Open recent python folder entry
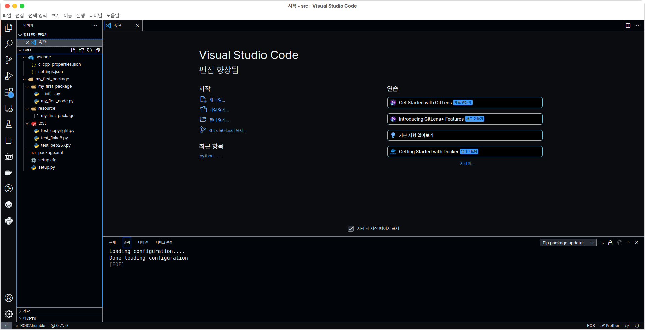645x330 pixels. point(207,156)
